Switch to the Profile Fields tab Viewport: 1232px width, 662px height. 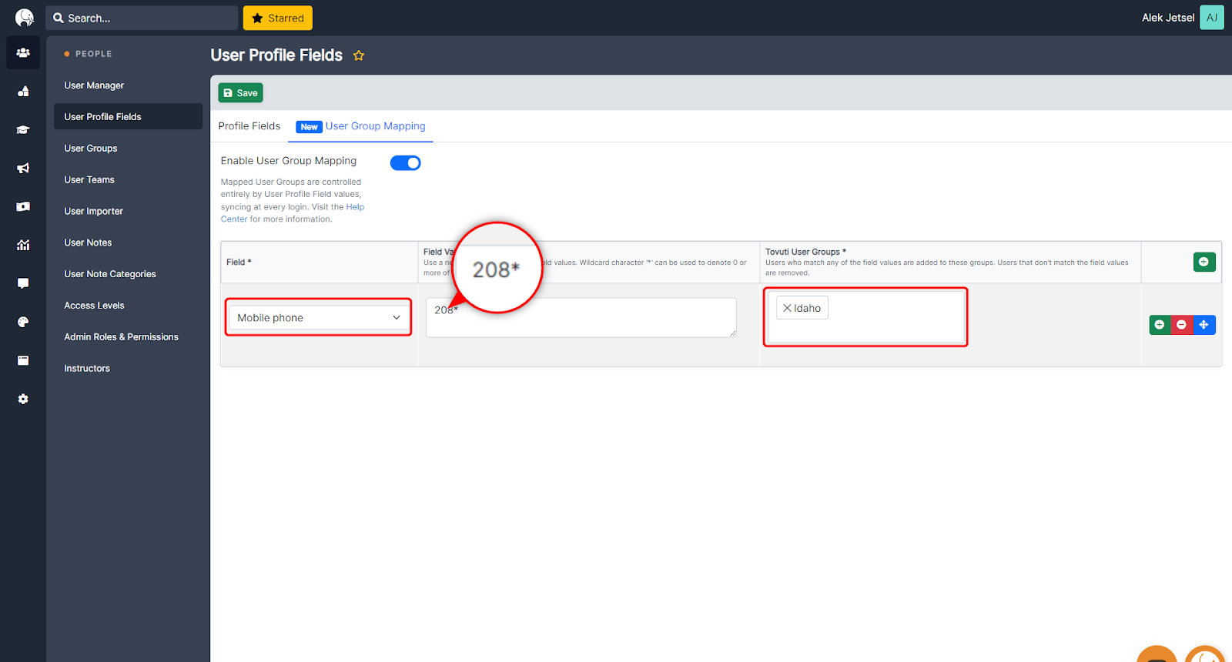(249, 126)
